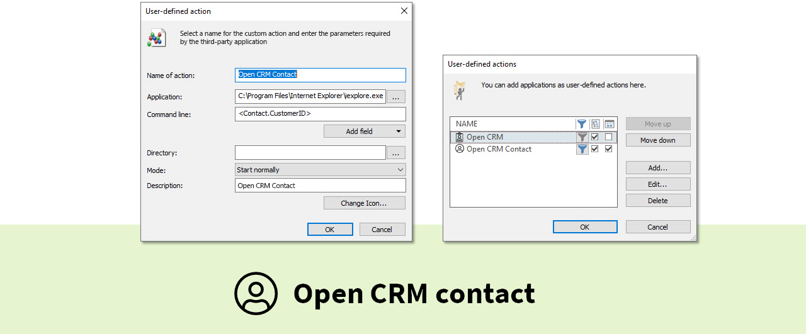The image size is (806, 334).
Task: Select the Open CRM Contact list entry
Action: click(499, 149)
